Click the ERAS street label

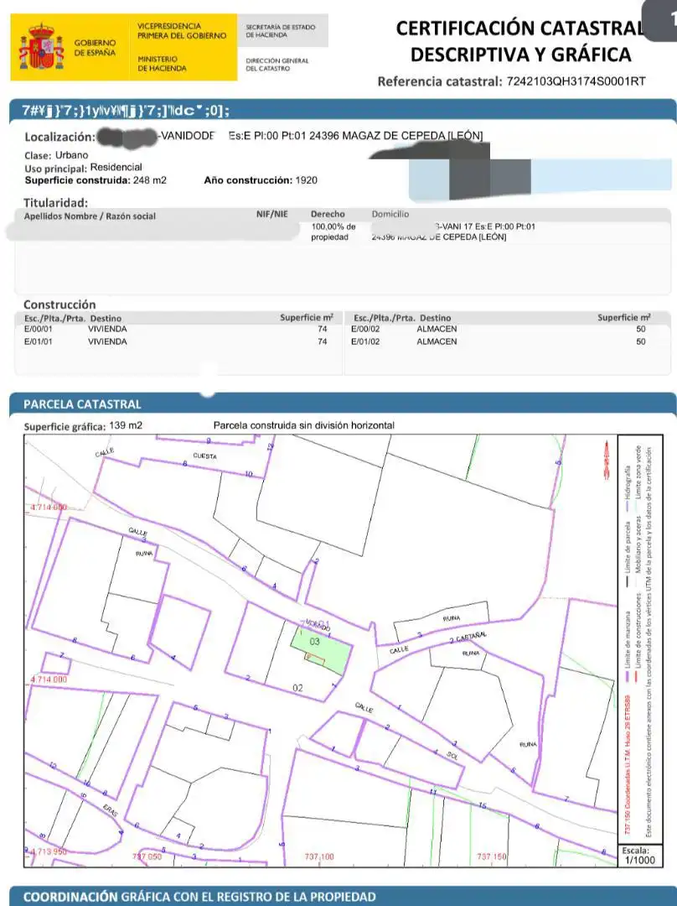pos(111,810)
